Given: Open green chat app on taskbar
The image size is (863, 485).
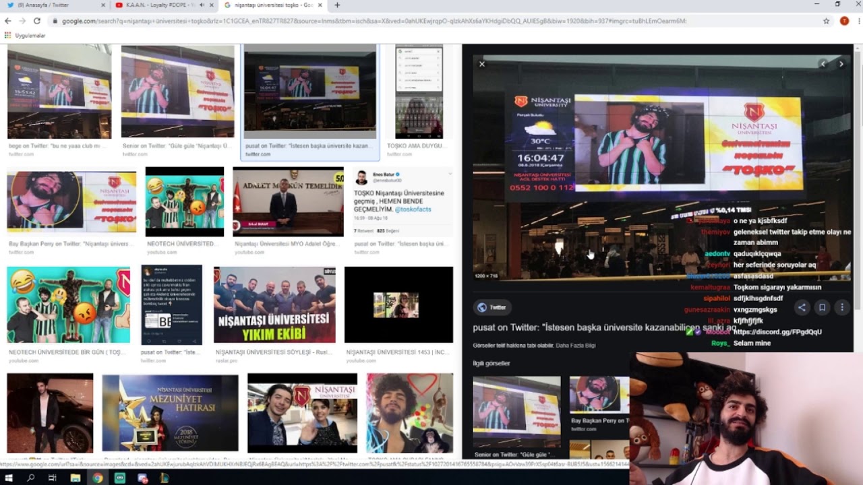Looking at the screenshot, I should pos(119,478).
